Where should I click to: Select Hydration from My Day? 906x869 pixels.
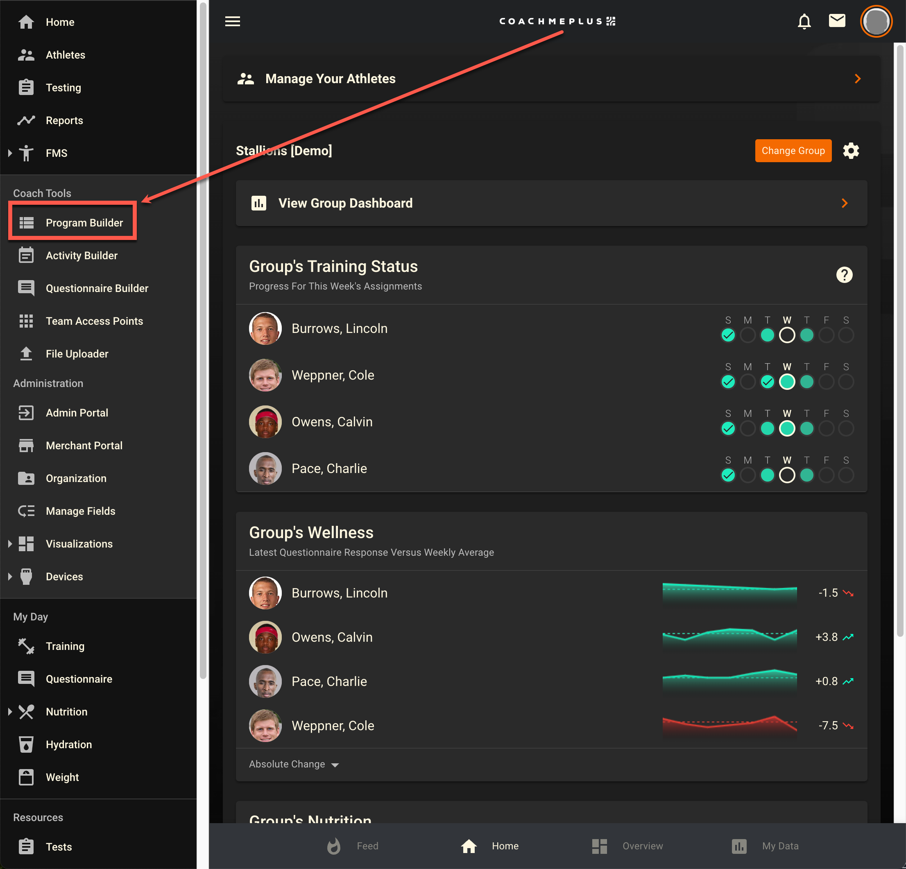[x=68, y=744]
